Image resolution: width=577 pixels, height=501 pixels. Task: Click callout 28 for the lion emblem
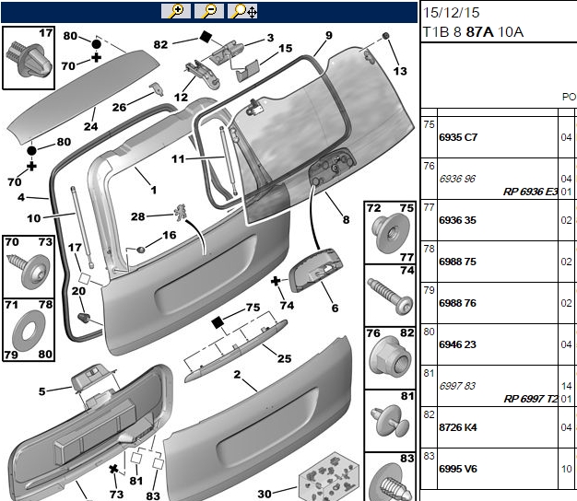tap(138, 216)
